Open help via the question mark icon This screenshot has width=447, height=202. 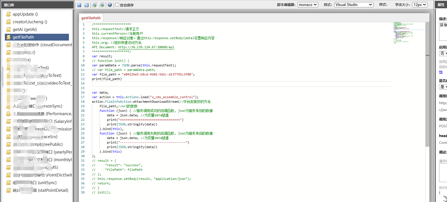(110, 5)
